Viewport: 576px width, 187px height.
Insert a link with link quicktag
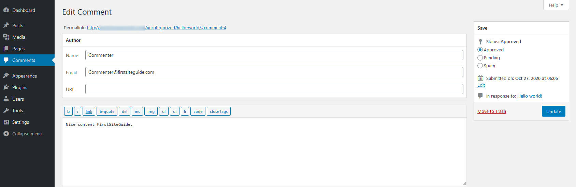89,111
